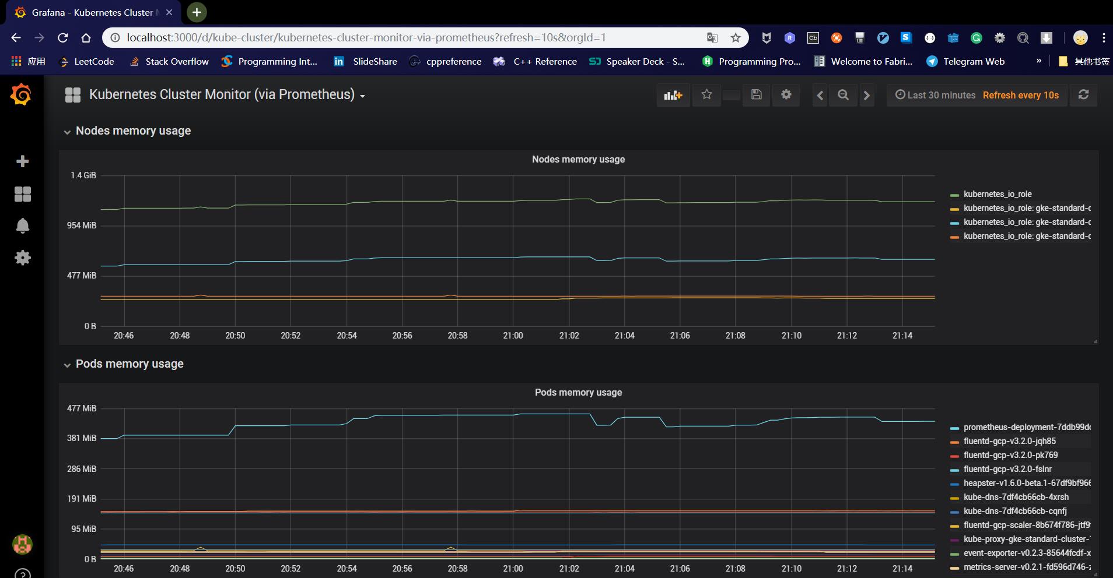1113x578 pixels.
Task: Zoom out the time range
Action: (x=843, y=95)
